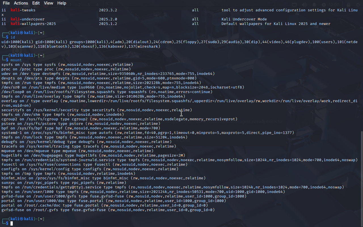Click the 'configfs on /sys/kernel/config' line
Image resolution: width=363 pixels, height=227 pixels.
tap(90, 169)
